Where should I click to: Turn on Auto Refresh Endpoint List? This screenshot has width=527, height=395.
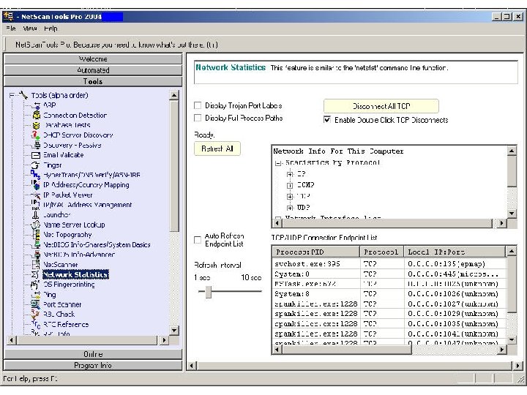click(198, 239)
